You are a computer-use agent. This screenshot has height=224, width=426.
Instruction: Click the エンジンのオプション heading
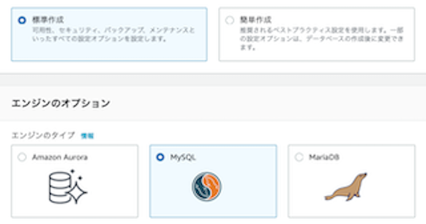pyautogui.click(x=61, y=103)
